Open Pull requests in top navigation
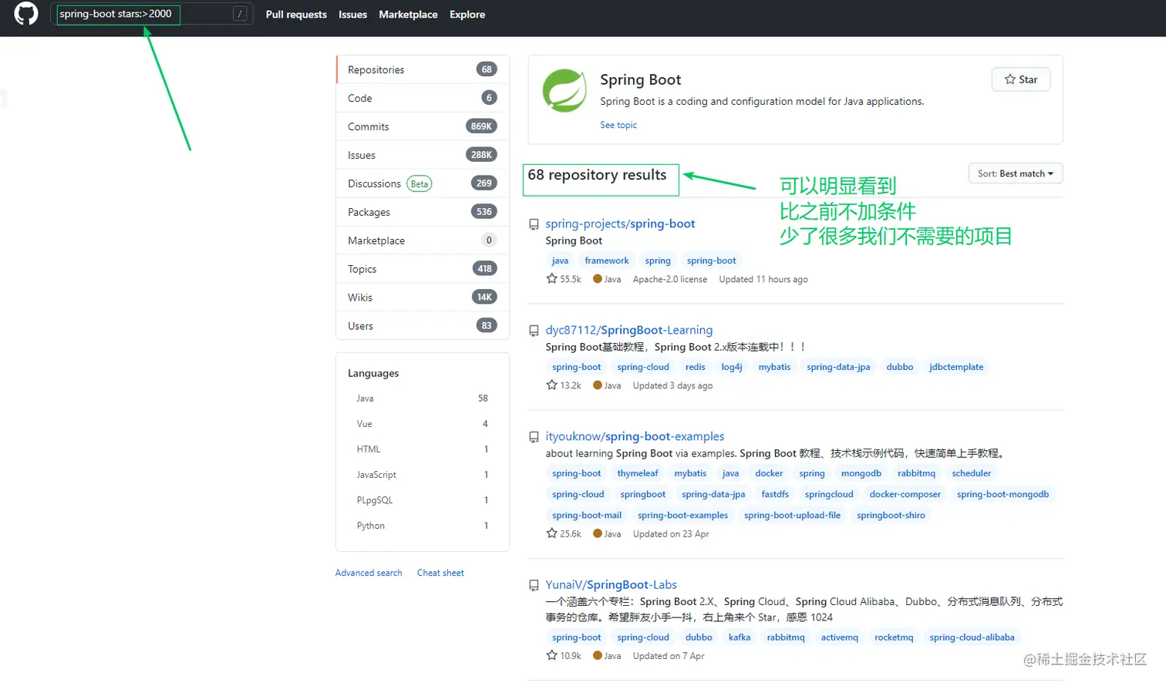This screenshot has width=1166, height=686. [296, 15]
